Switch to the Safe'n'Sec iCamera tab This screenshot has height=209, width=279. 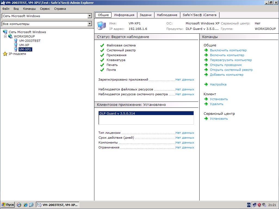(x=200, y=15)
